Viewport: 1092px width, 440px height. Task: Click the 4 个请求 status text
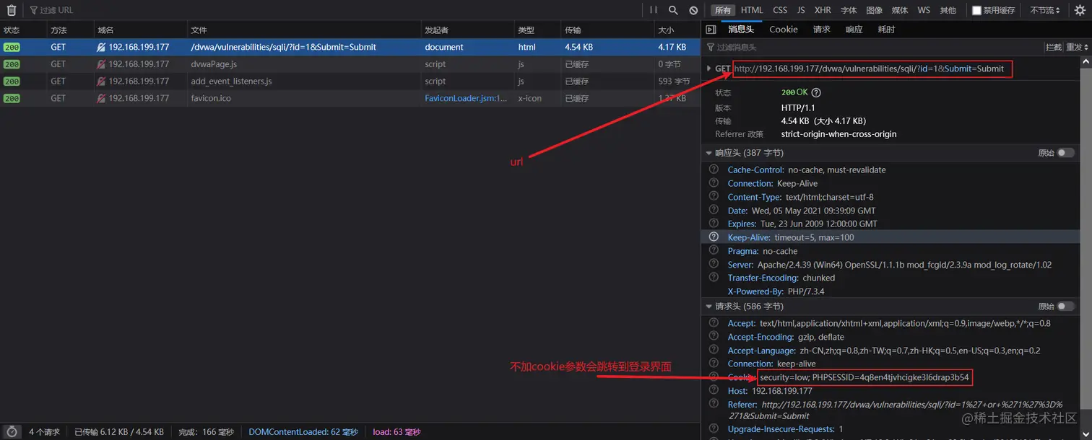(x=45, y=432)
